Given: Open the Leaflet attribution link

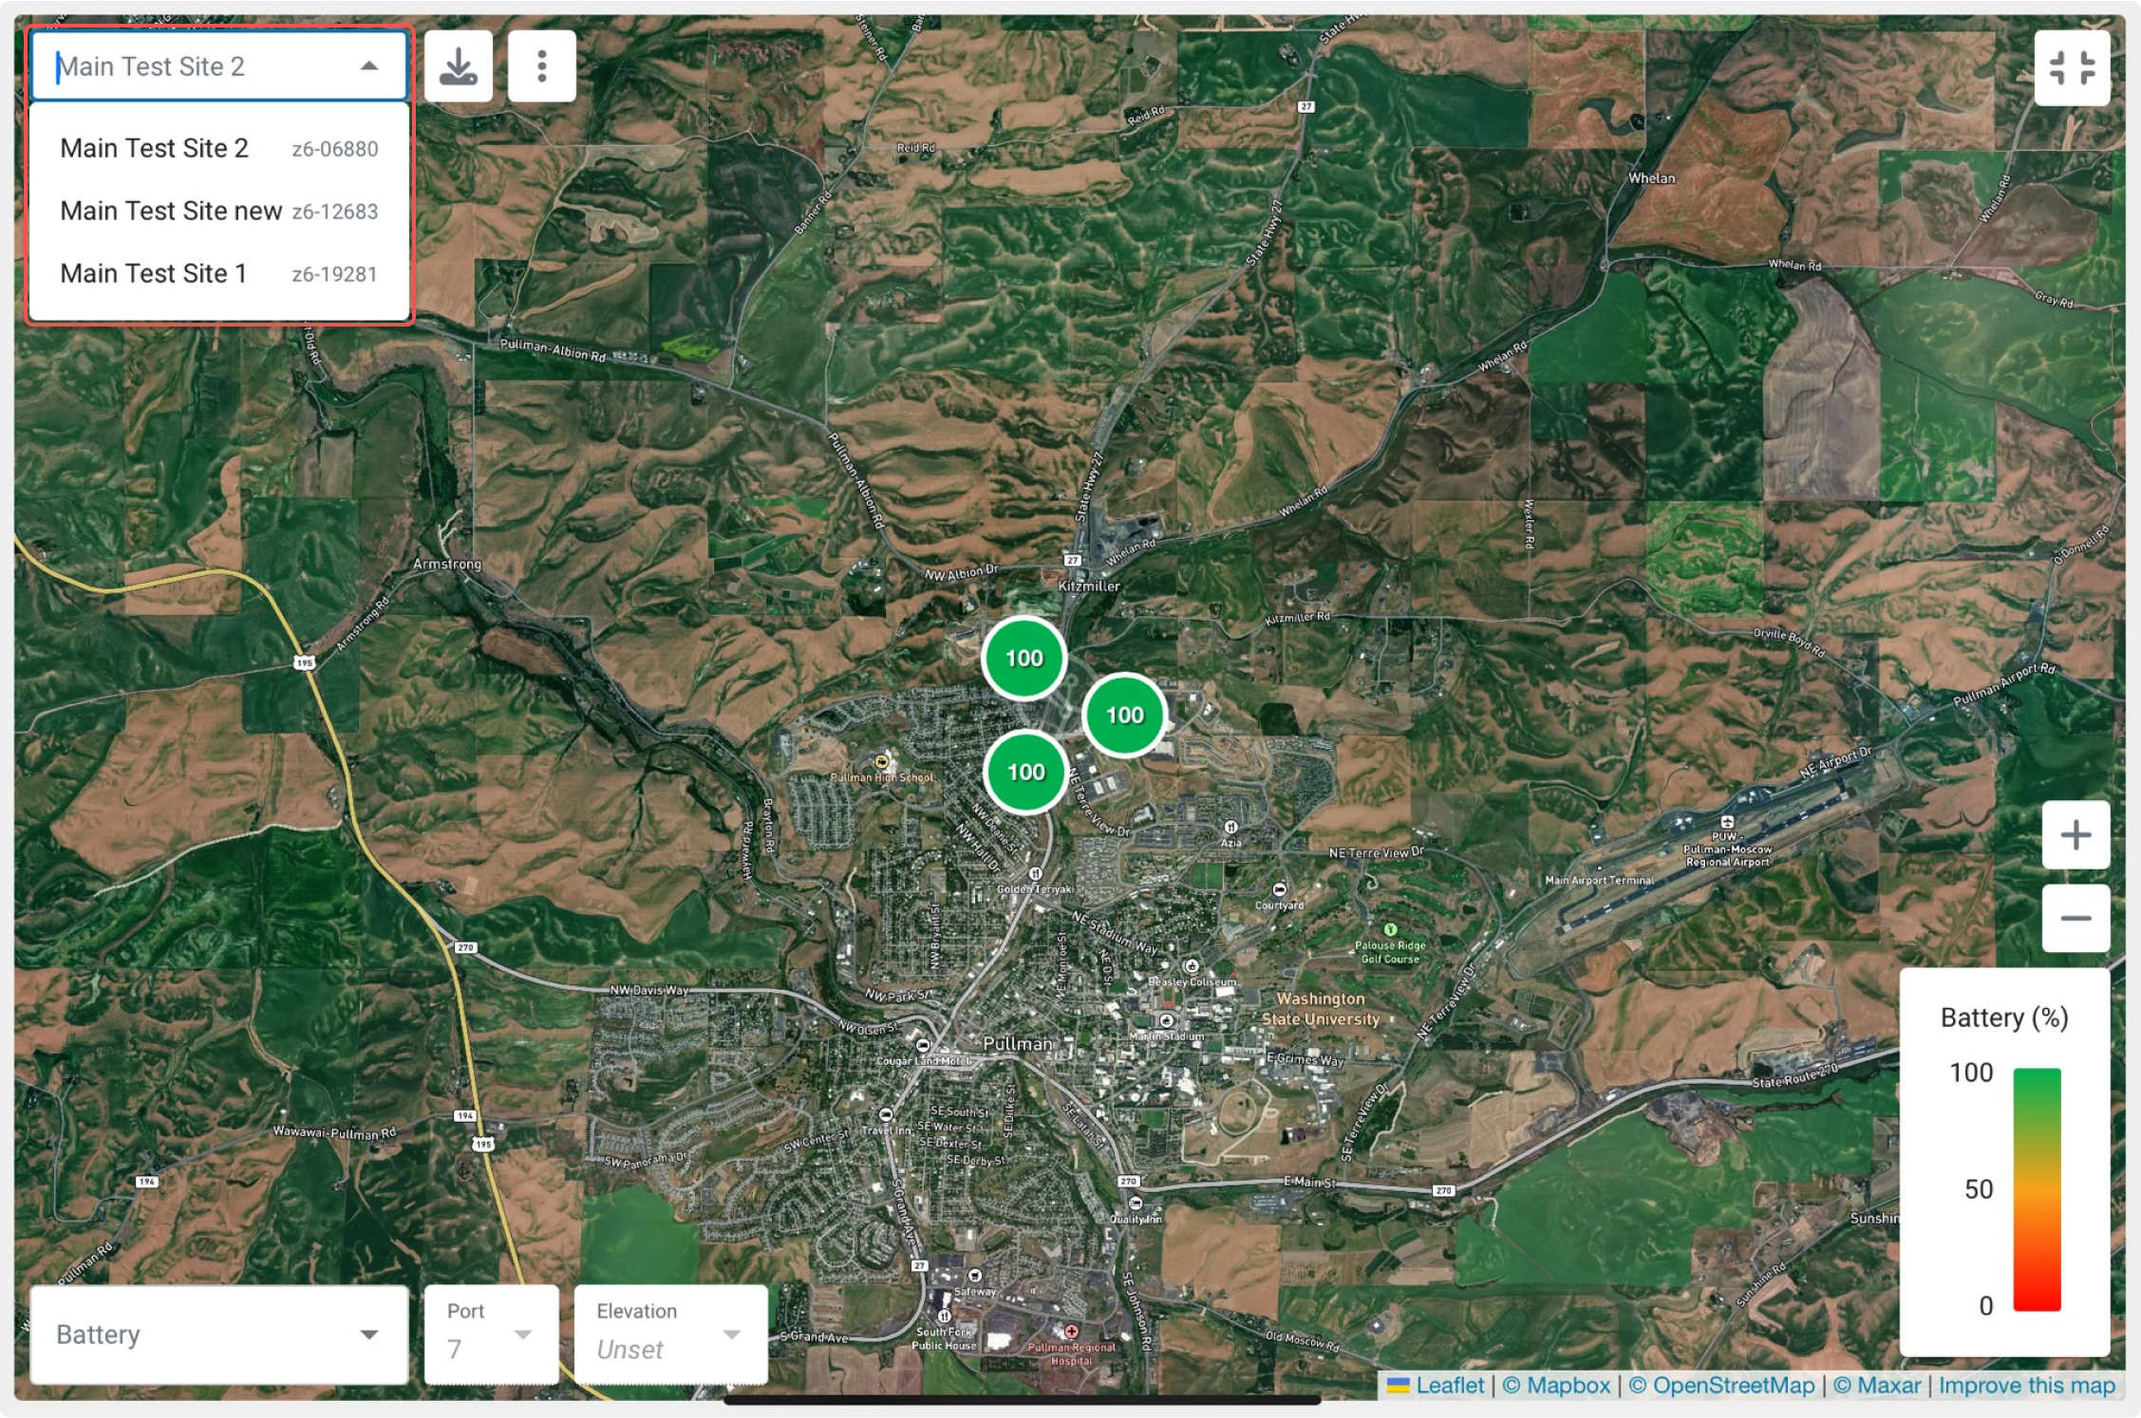Looking at the screenshot, I should [x=1449, y=1386].
